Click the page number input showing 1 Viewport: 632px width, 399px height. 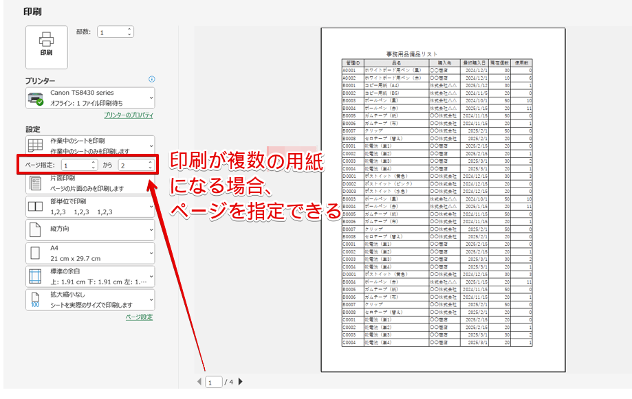[214, 382]
